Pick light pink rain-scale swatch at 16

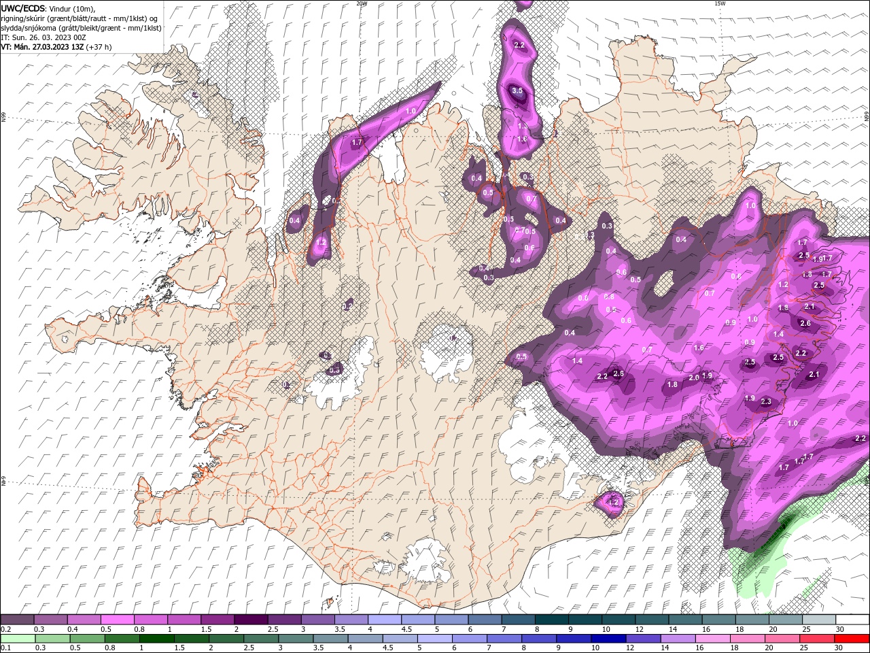tap(712, 639)
